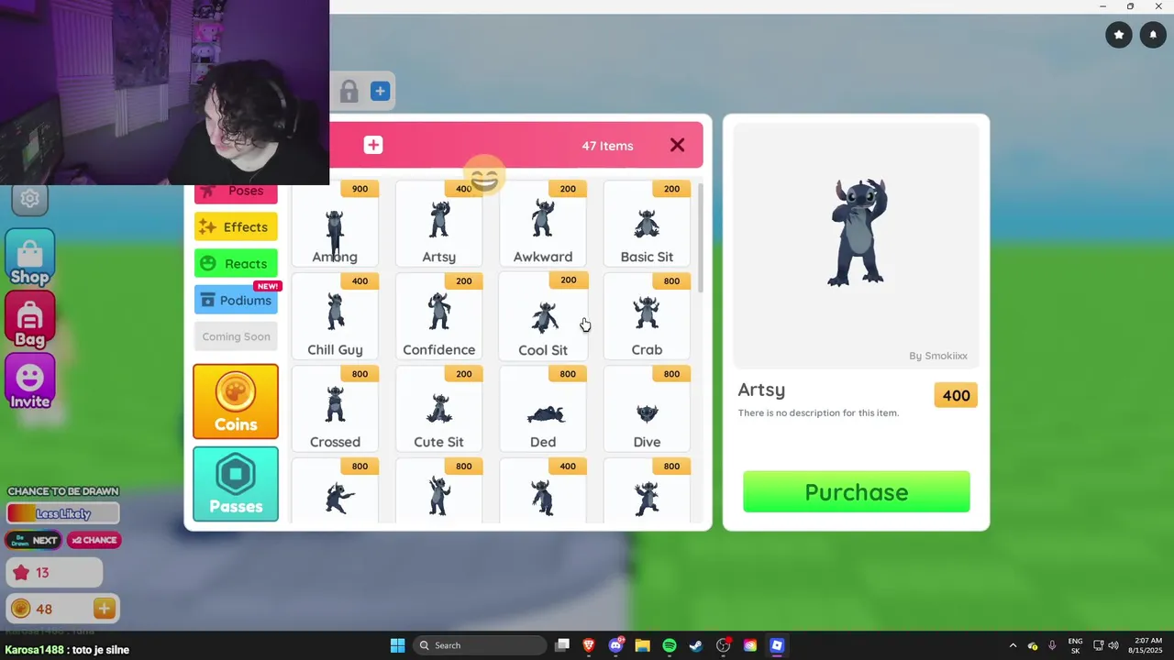This screenshot has width=1174, height=660.
Task: Open settings gear on left sidebar
Action: [x=29, y=199]
